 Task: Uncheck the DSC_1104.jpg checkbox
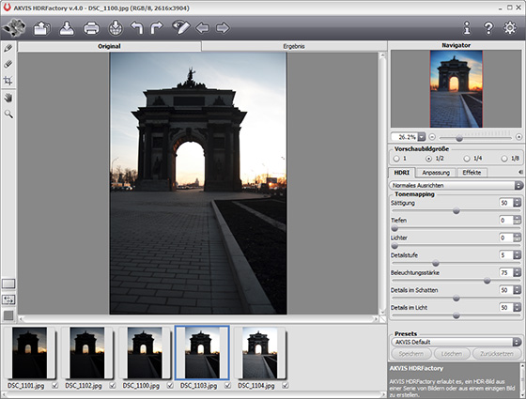pyautogui.click(x=286, y=386)
